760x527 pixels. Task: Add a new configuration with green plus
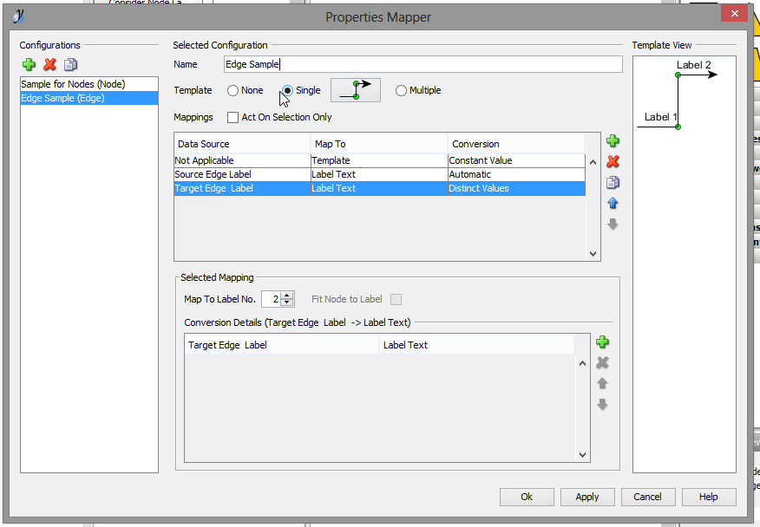[29, 64]
